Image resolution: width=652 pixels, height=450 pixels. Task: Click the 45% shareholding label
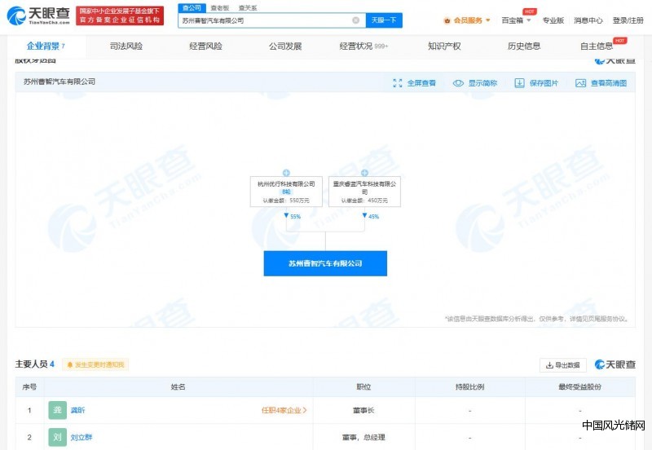click(373, 216)
